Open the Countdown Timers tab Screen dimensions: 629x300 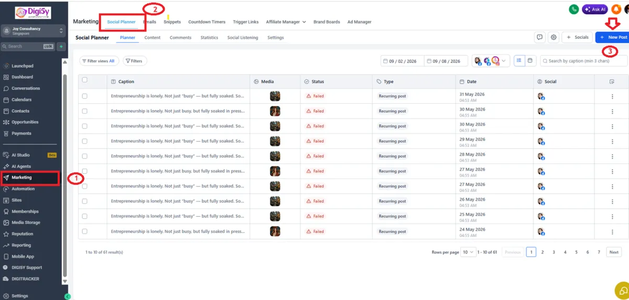coord(207,22)
